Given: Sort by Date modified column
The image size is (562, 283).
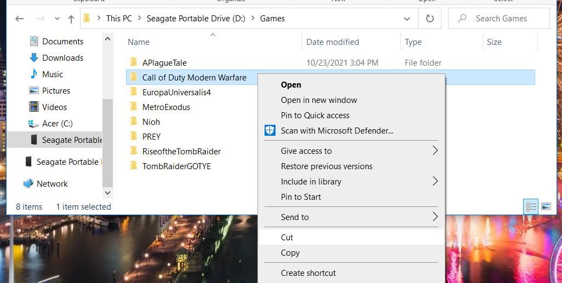Looking at the screenshot, I should click(332, 42).
